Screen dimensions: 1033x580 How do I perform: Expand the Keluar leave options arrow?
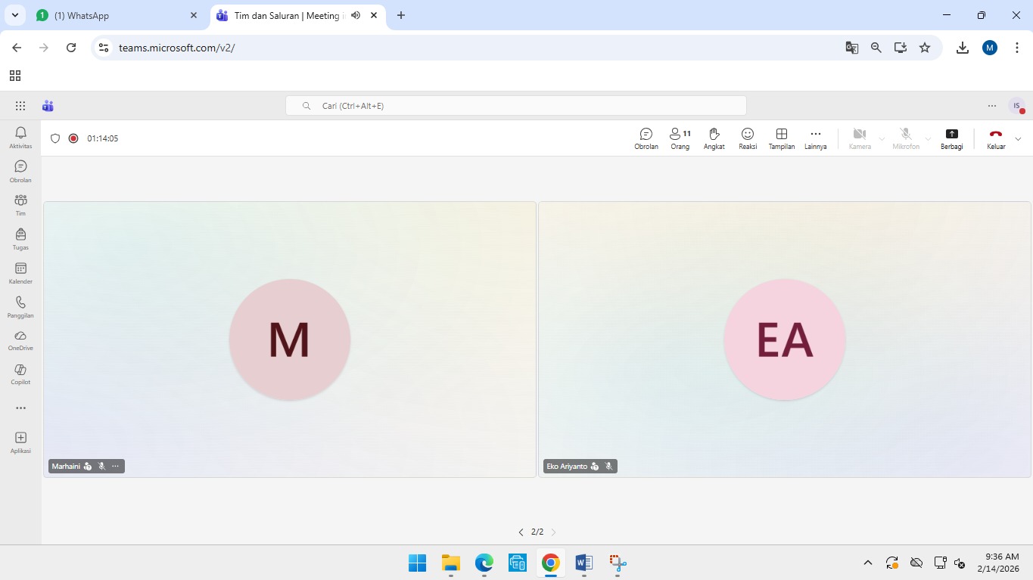tap(1018, 139)
